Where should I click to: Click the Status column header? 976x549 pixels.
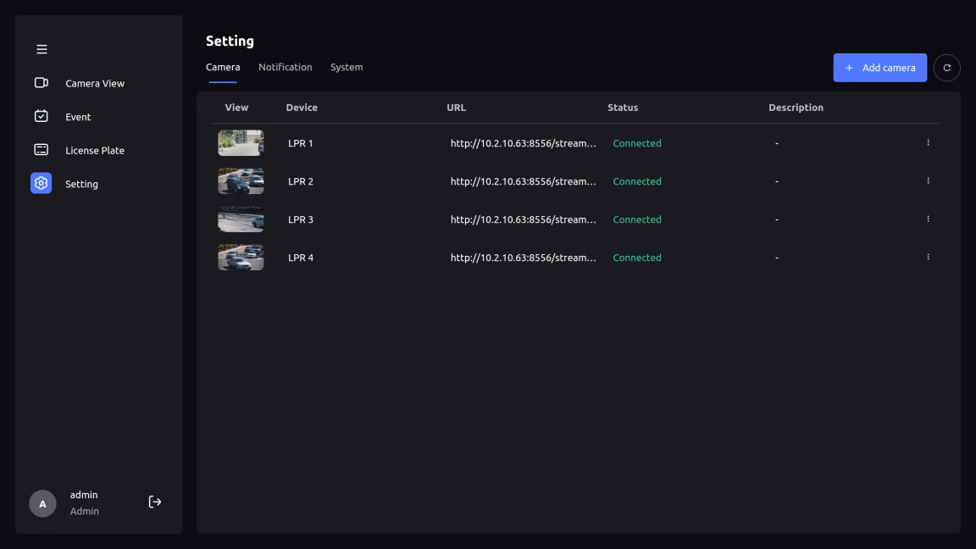(623, 108)
